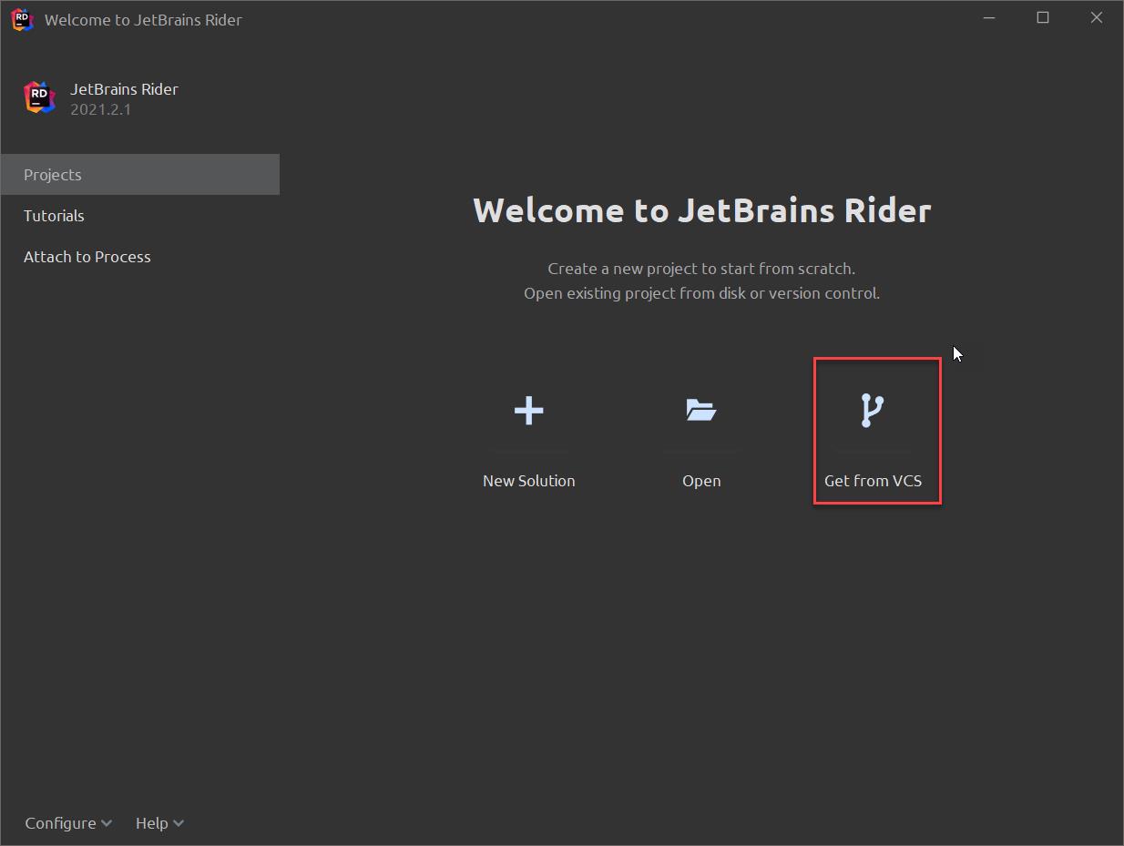Click the Open folder icon
Viewport: 1124px width, 846px height.
(701, 410)
